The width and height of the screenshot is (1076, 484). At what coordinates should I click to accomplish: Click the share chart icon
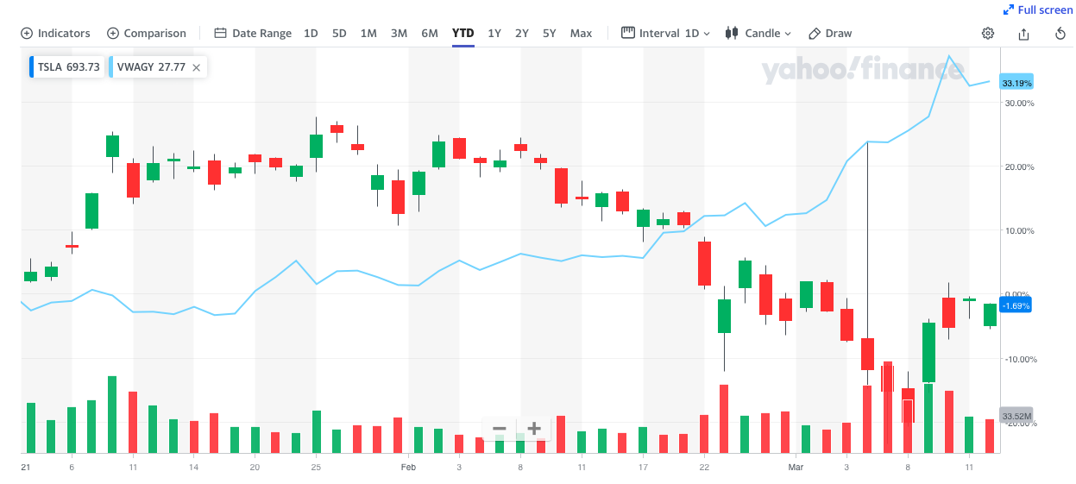pyautogui.click(x=1024, y=34)
